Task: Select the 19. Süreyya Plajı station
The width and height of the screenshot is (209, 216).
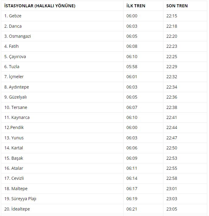Action: click(x=20, y=199)
